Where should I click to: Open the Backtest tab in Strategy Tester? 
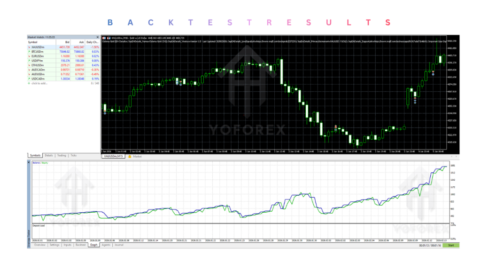tap(81, 245)
